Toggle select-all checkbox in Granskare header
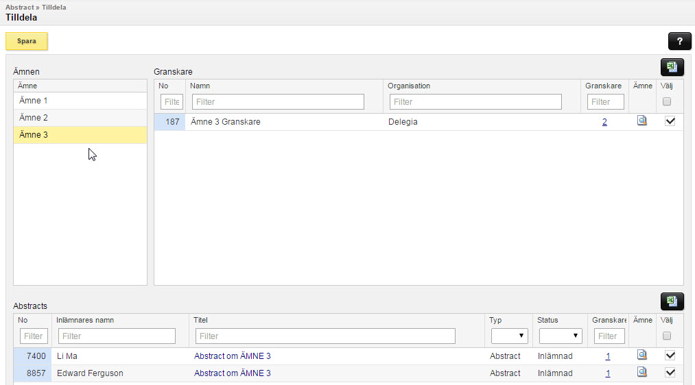This screenshot has width=695, height=385. click(x=667, y=101)
